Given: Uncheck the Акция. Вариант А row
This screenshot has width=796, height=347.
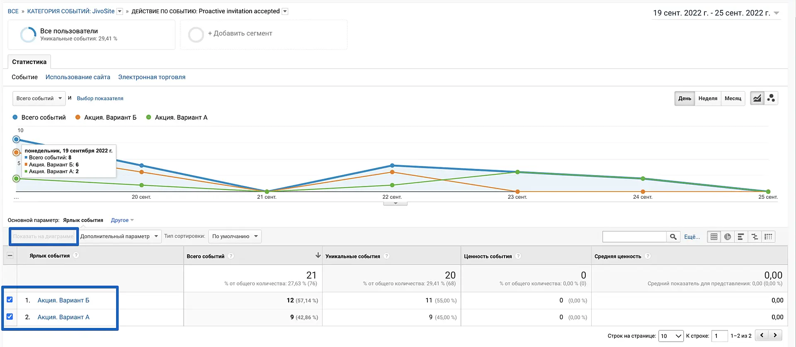Looking at the screenshot, I should [10, 317].
